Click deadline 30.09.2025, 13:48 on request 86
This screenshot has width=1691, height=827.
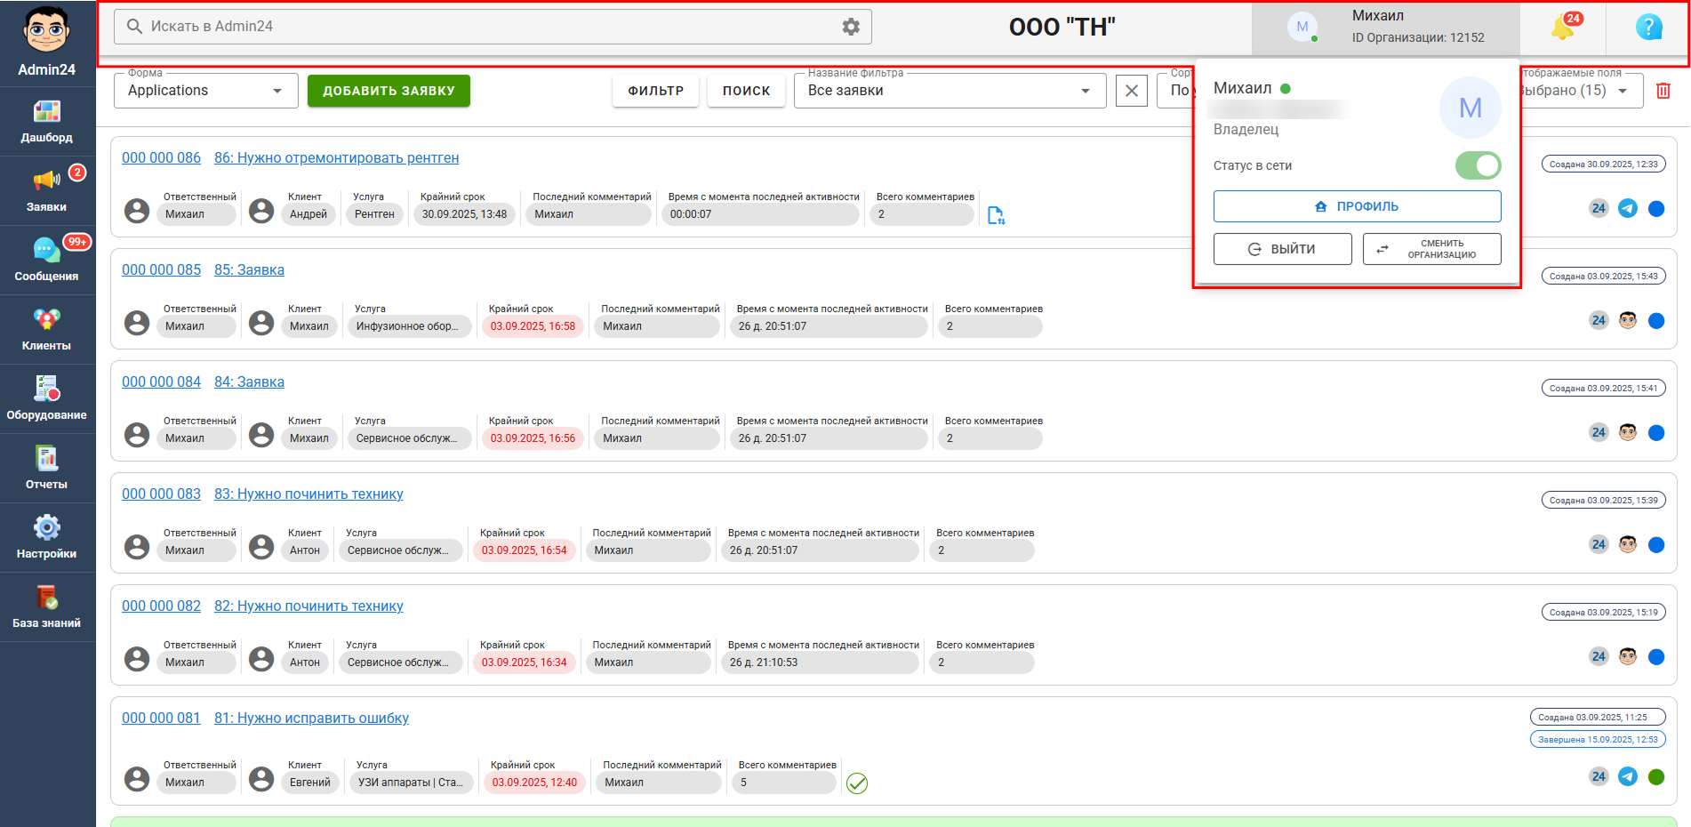464,214
